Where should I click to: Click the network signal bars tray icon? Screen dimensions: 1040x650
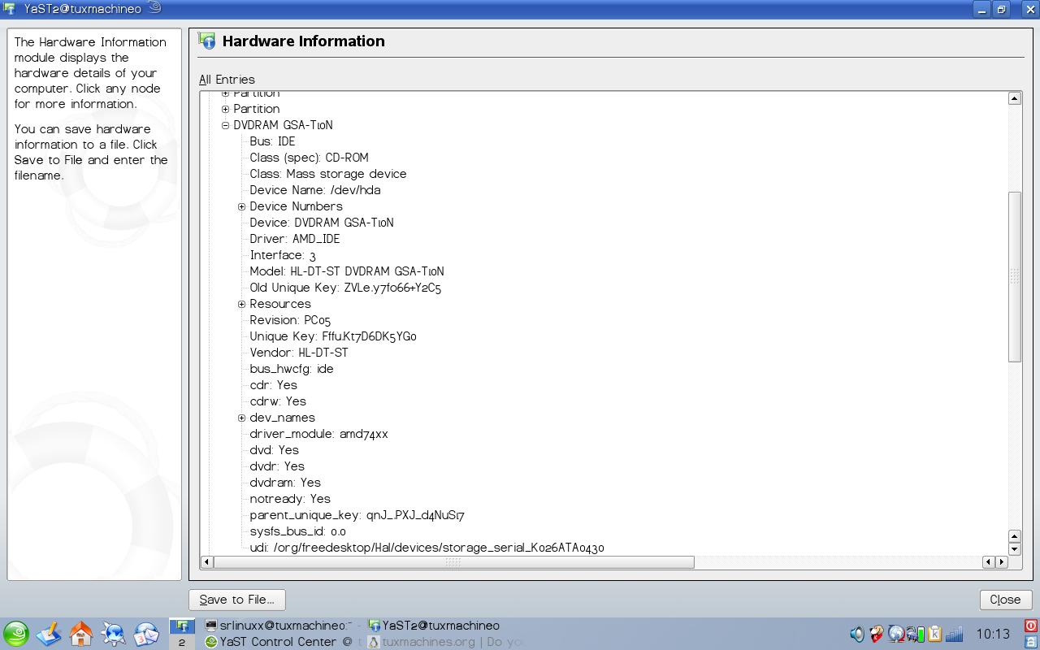point(955,634)
